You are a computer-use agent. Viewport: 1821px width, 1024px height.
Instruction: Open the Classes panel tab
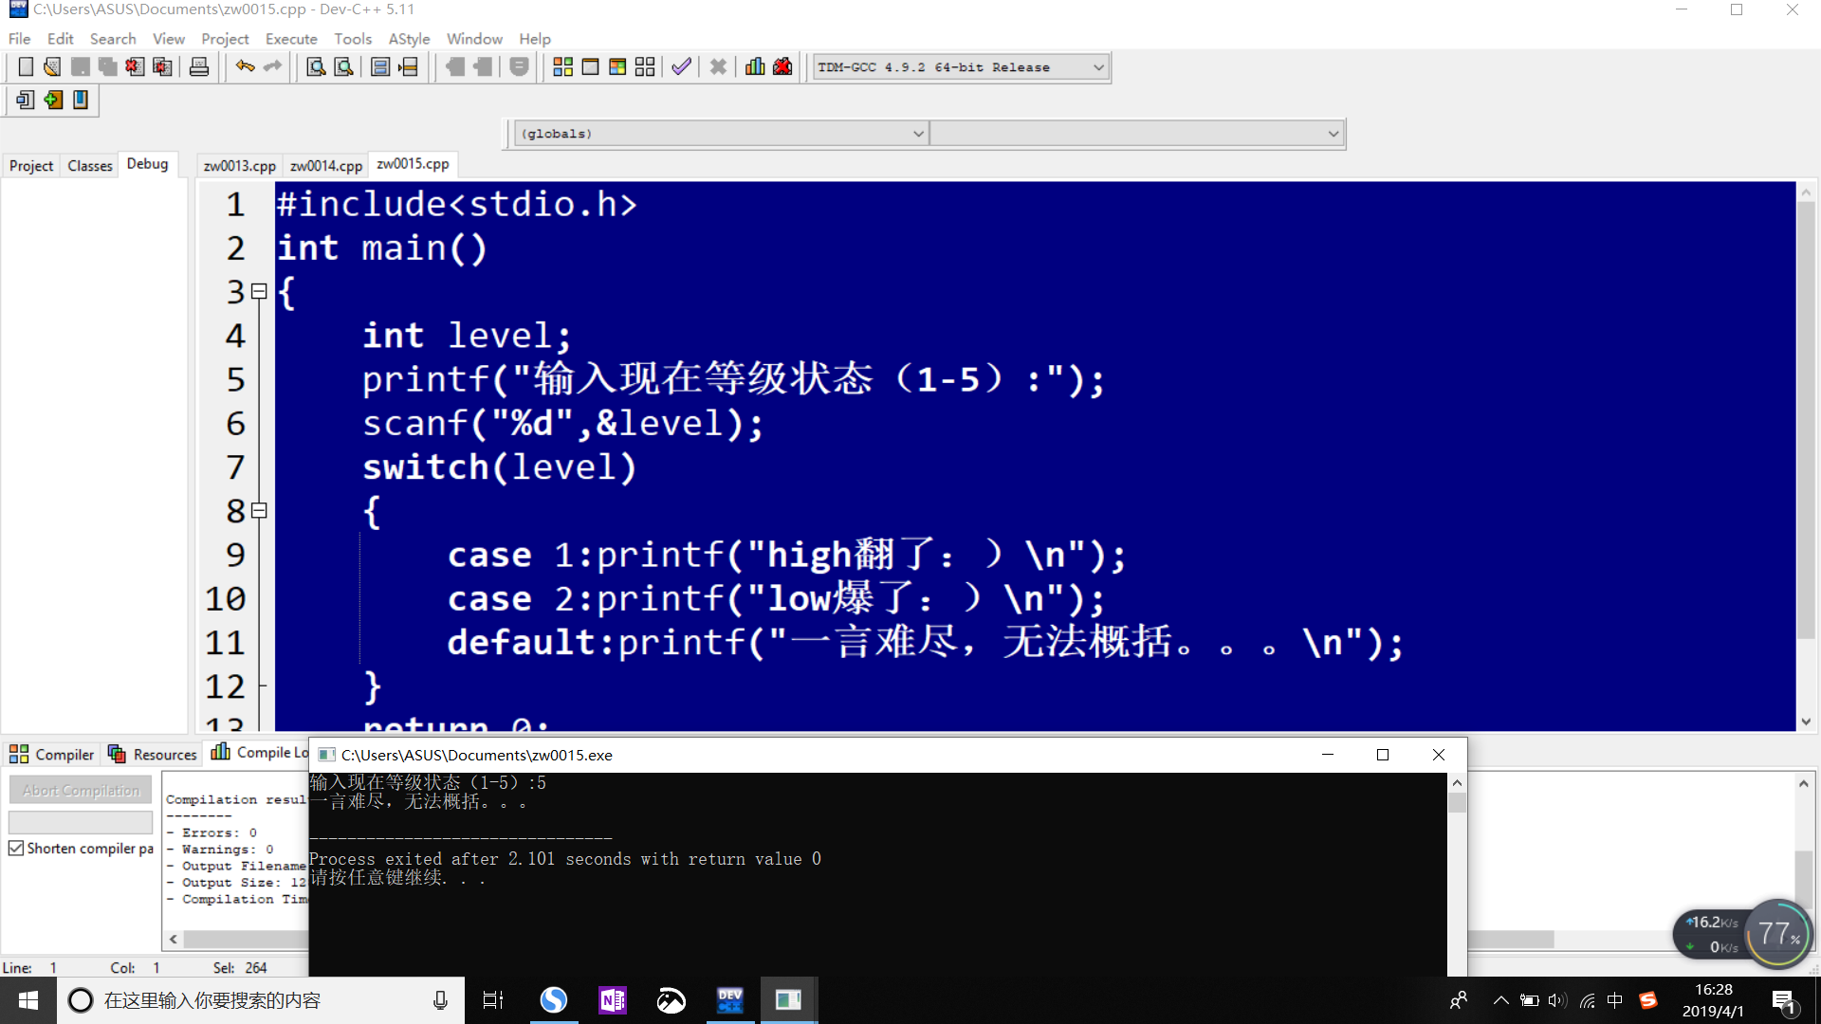coord(90,166)
